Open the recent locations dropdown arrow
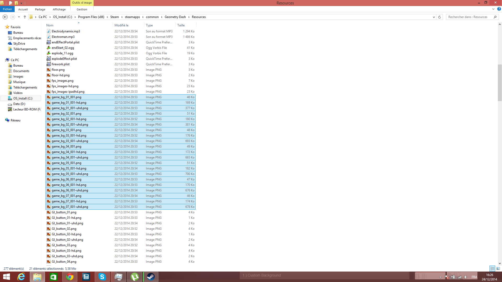 (x=19, y=17)
